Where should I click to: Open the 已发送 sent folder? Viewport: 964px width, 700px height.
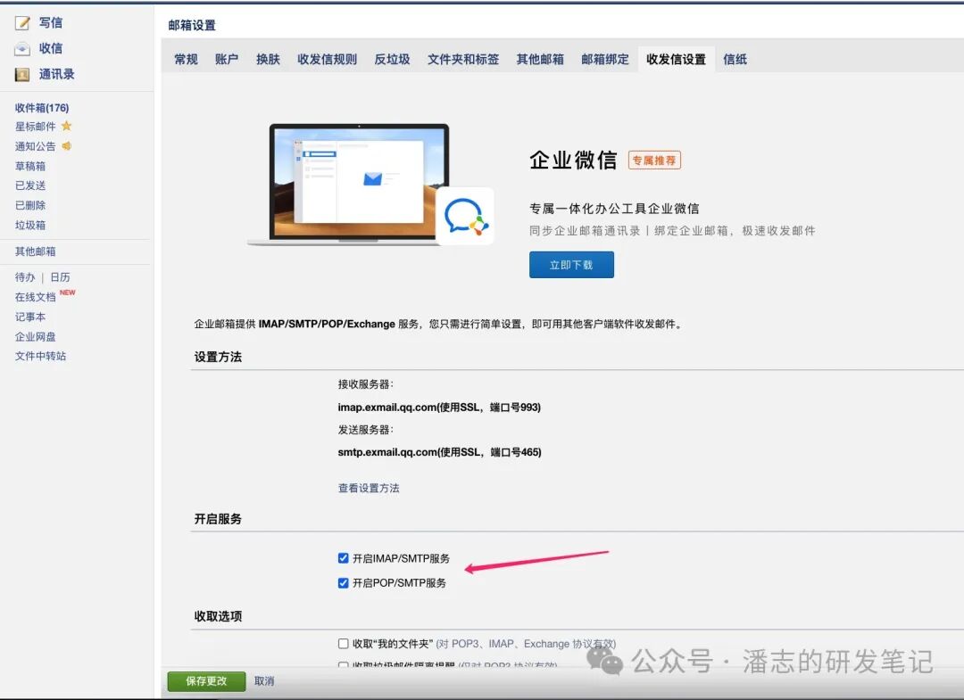30,185
